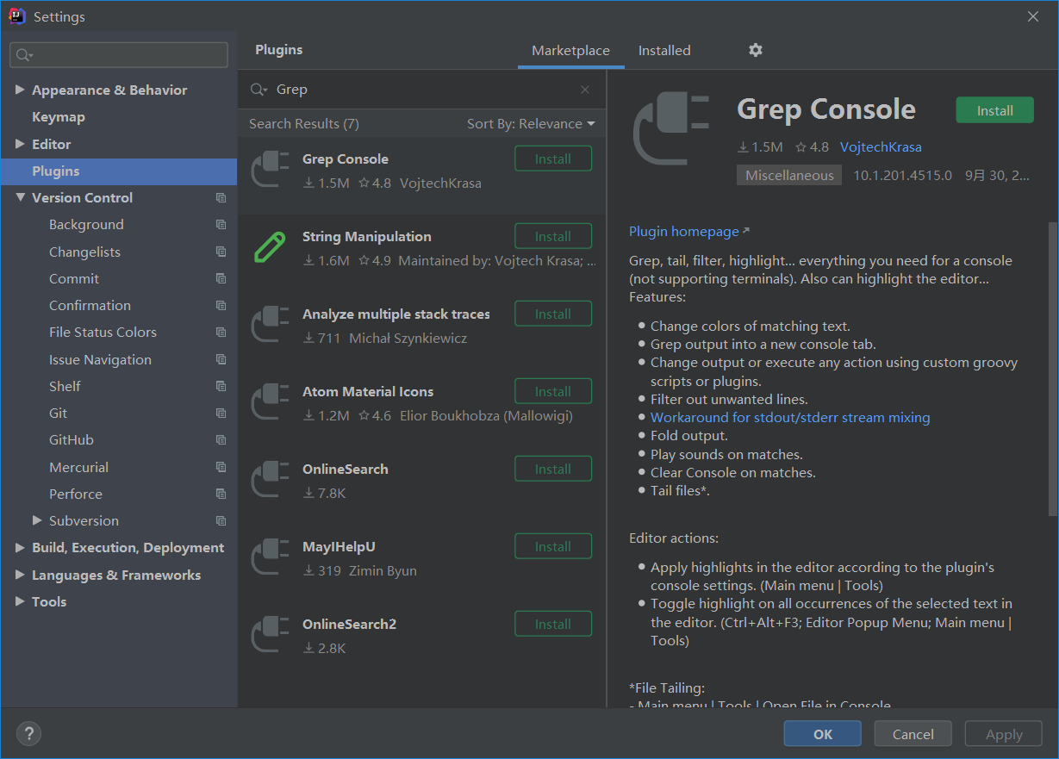1059x759 pixels.
Task: Click the project-level icon beside Git
Action: [221, 414]
